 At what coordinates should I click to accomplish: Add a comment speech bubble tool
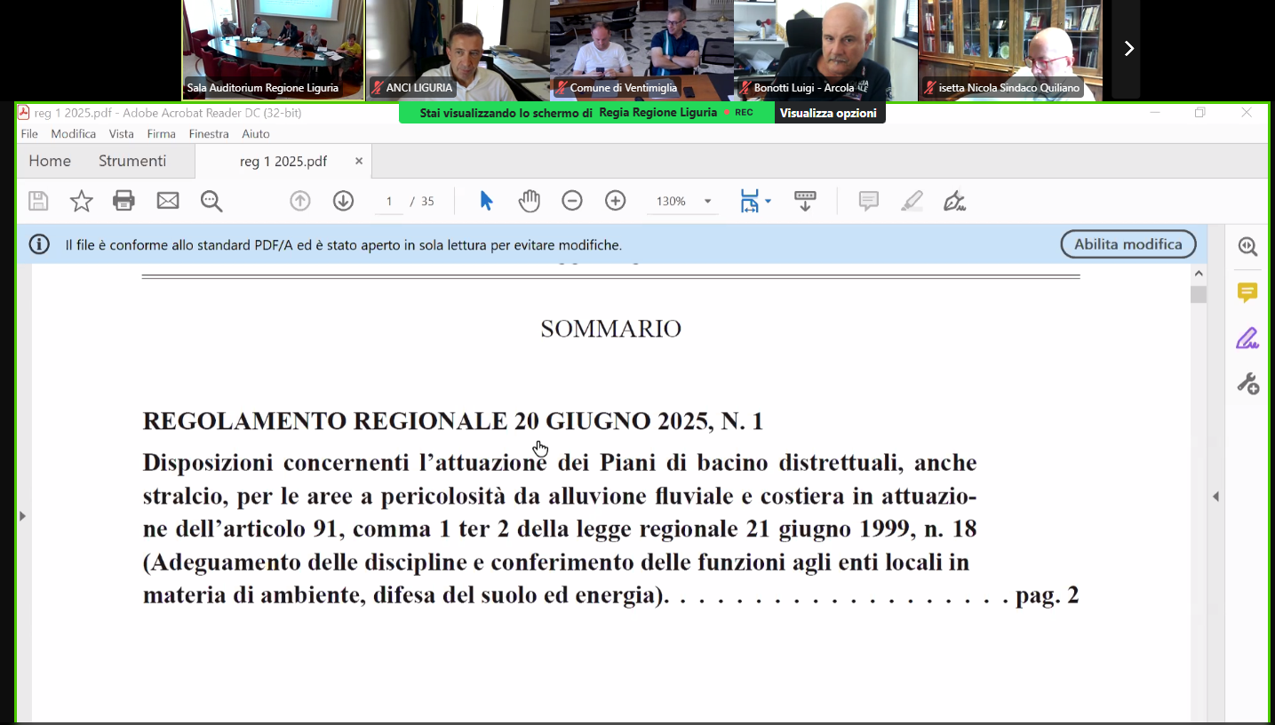tap(868, 201)
